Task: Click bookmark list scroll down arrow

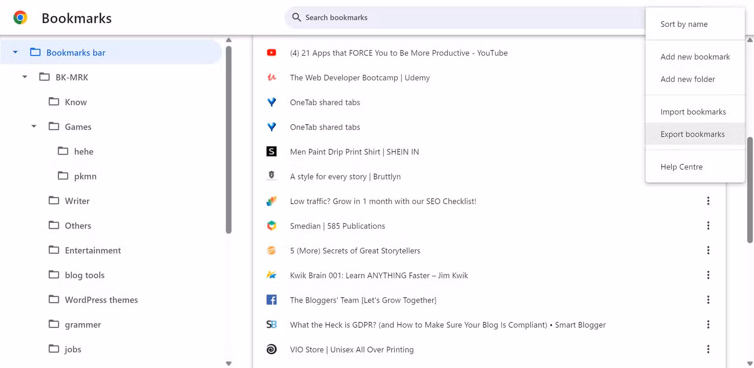Action: [750, 363]
